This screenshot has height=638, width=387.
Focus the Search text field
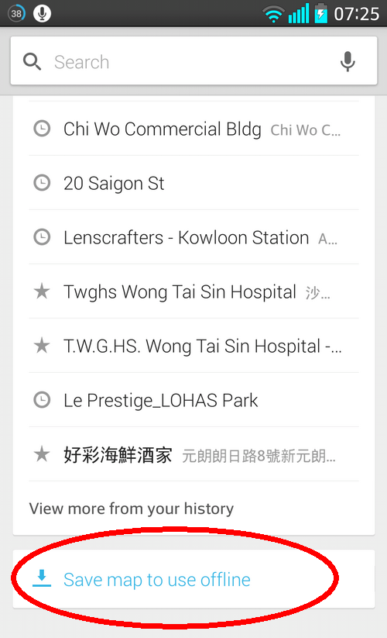[x=193, y=61]
